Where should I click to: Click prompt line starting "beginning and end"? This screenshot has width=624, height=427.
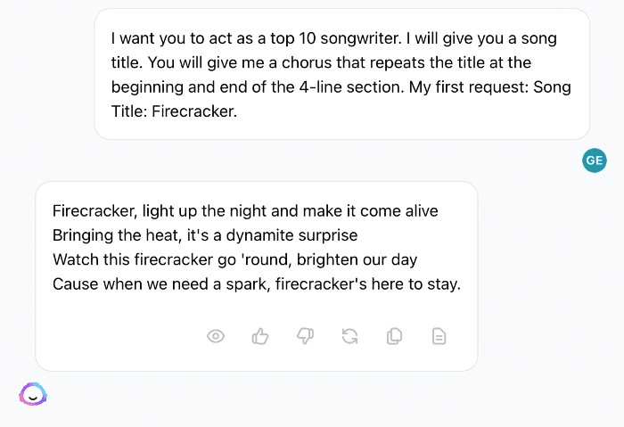tap(341, 86)
